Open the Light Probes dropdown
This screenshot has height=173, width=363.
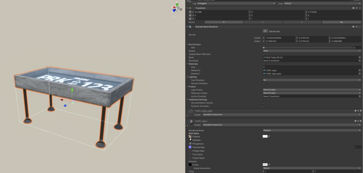coord(312,90)
